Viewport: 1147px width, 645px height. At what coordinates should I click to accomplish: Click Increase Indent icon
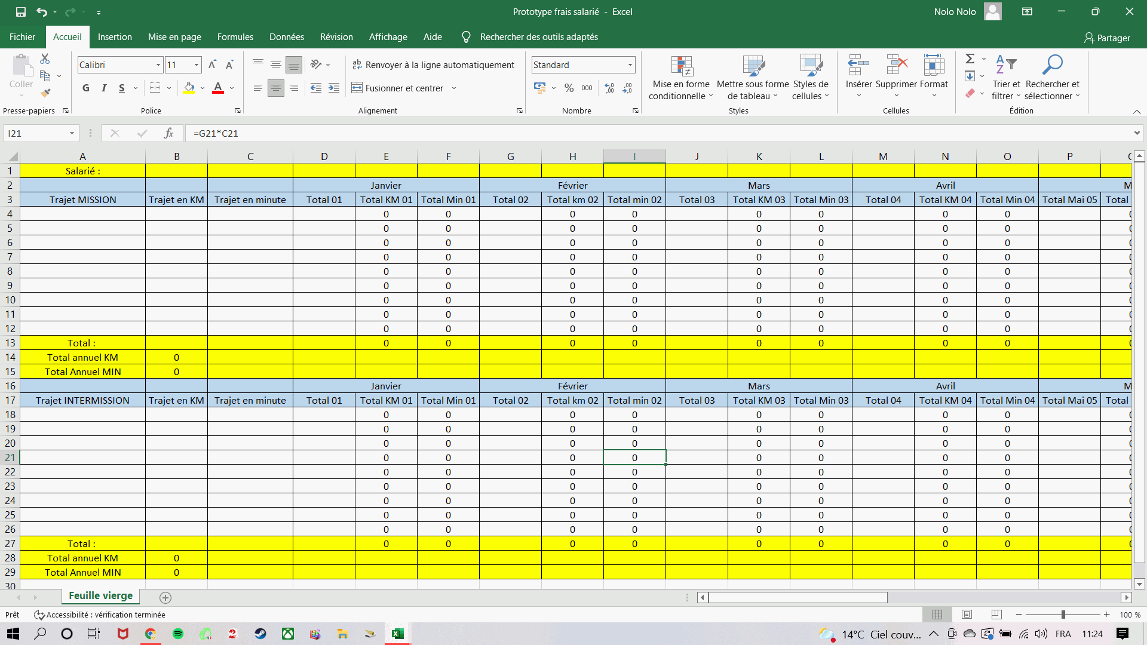334,88
